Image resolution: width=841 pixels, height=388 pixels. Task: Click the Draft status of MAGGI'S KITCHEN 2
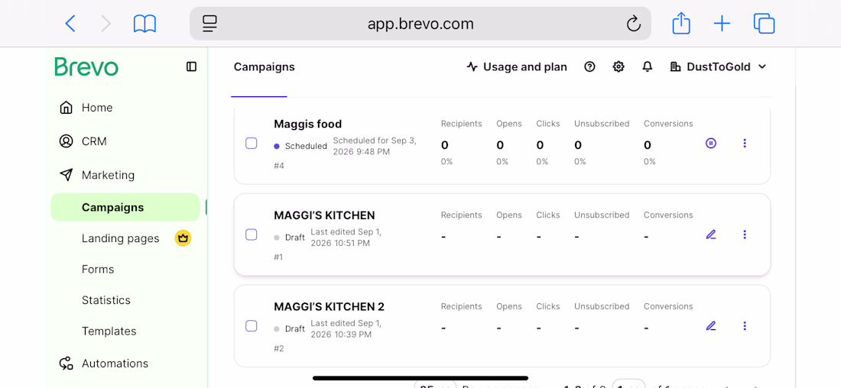tap(295, 329)
